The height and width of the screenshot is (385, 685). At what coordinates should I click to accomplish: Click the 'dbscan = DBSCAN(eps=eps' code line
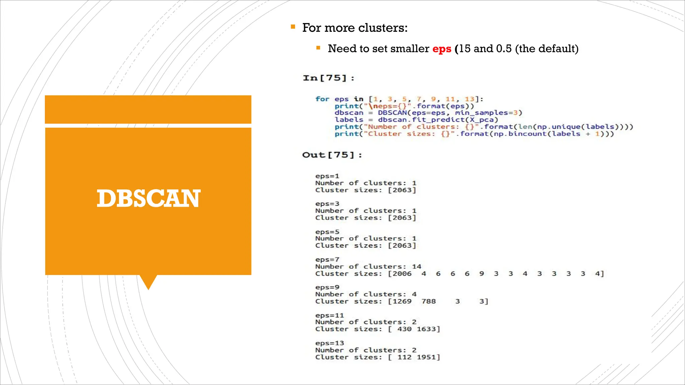pos(428,113)
